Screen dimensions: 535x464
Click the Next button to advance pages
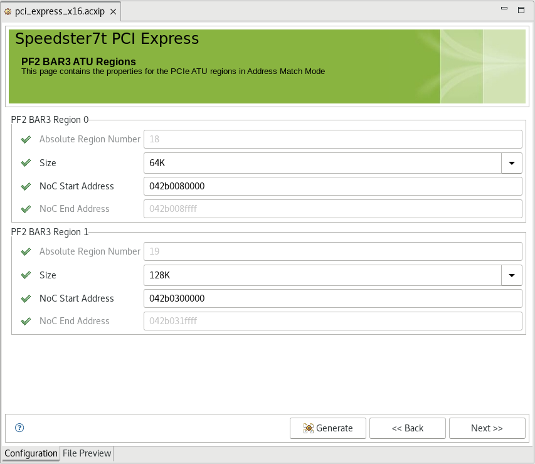487,428
